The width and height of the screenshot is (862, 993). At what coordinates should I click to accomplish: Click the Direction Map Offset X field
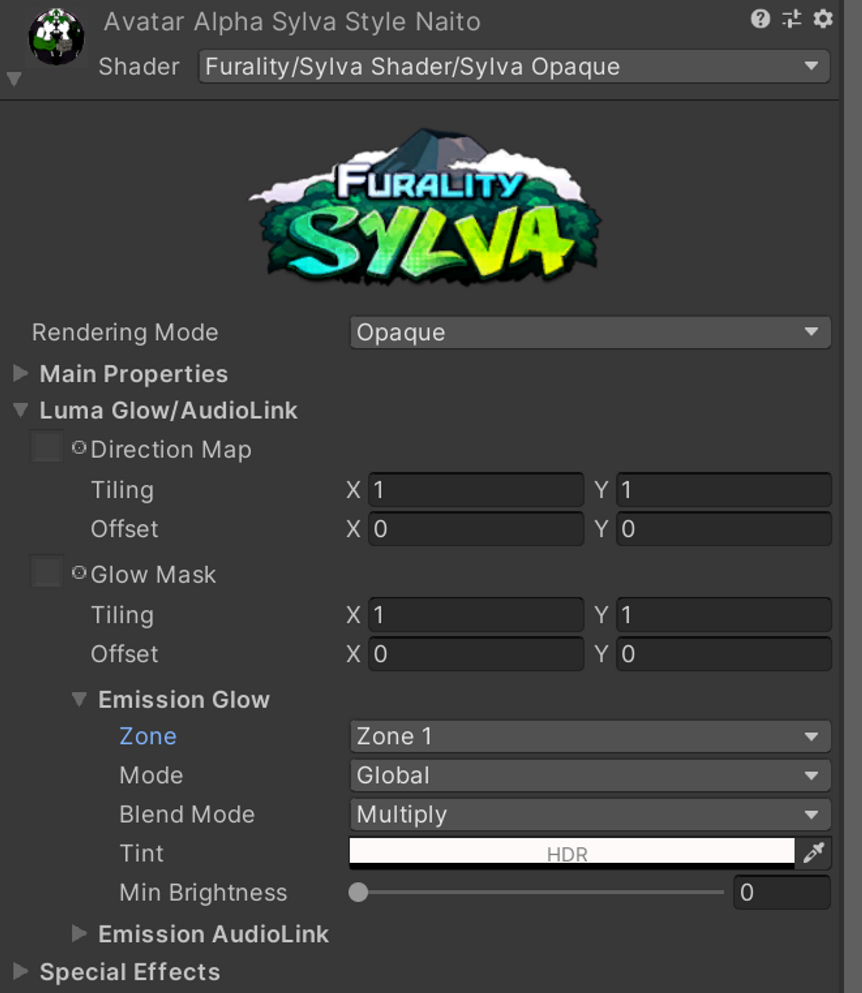click(x=476, y=529)
